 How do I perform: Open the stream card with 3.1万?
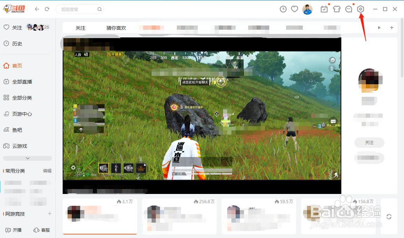click(x=100, y=216)
